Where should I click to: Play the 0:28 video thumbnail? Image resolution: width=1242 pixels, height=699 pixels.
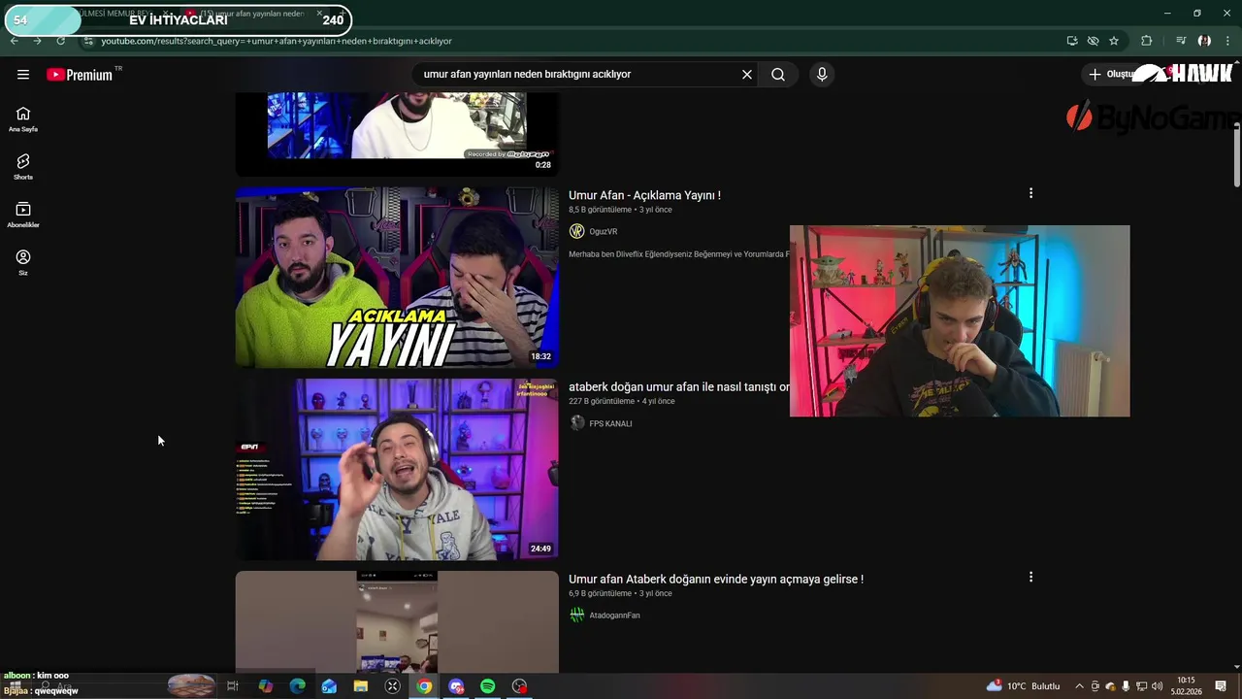(x=397, y=134)
